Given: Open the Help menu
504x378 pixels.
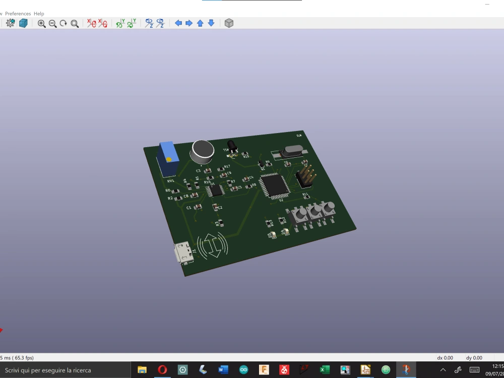Looking at the screenshot, I should pos(39,14).
